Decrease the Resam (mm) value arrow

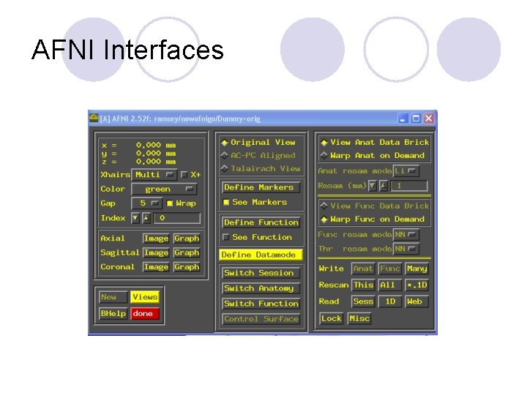(x=372, y=186)
